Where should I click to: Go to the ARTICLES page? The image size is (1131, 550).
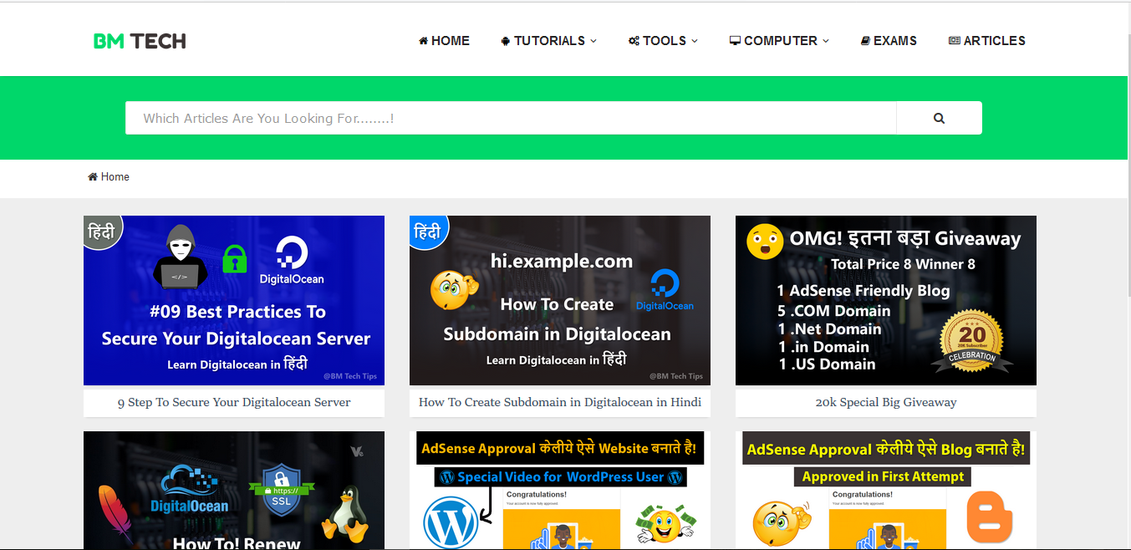click(x=987, y=41)
